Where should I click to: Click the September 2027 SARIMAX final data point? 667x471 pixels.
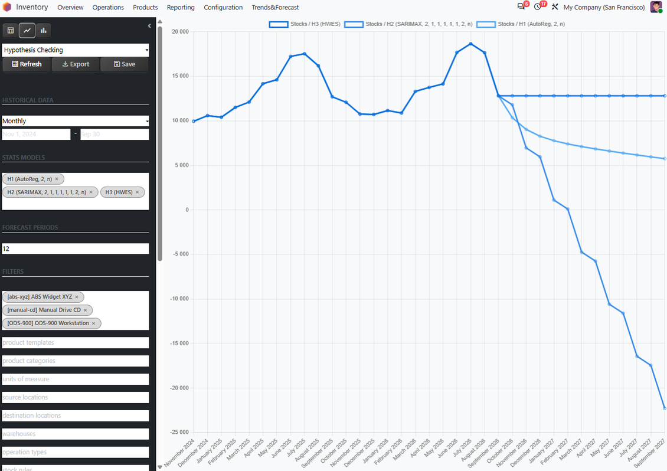[x=665, y=408]
